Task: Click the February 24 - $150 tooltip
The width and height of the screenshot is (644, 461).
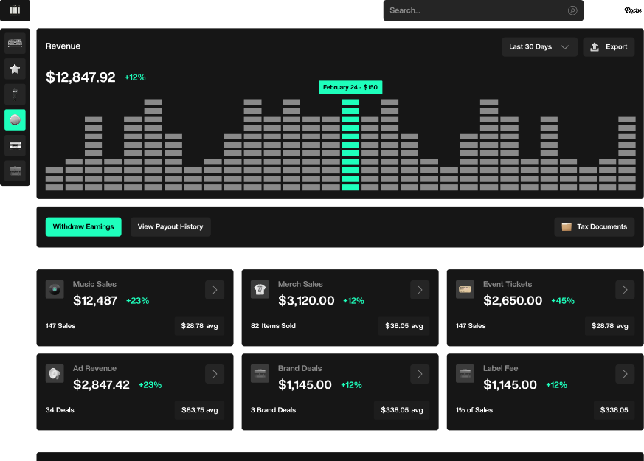Action: point(350,87)
